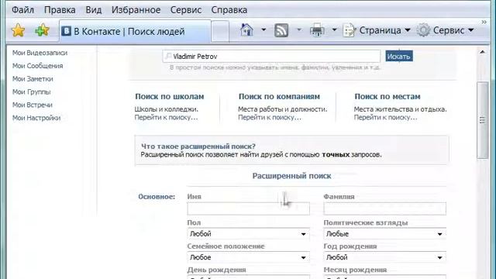
Task: Open the Избранное menu
Action: click(136, 10)
